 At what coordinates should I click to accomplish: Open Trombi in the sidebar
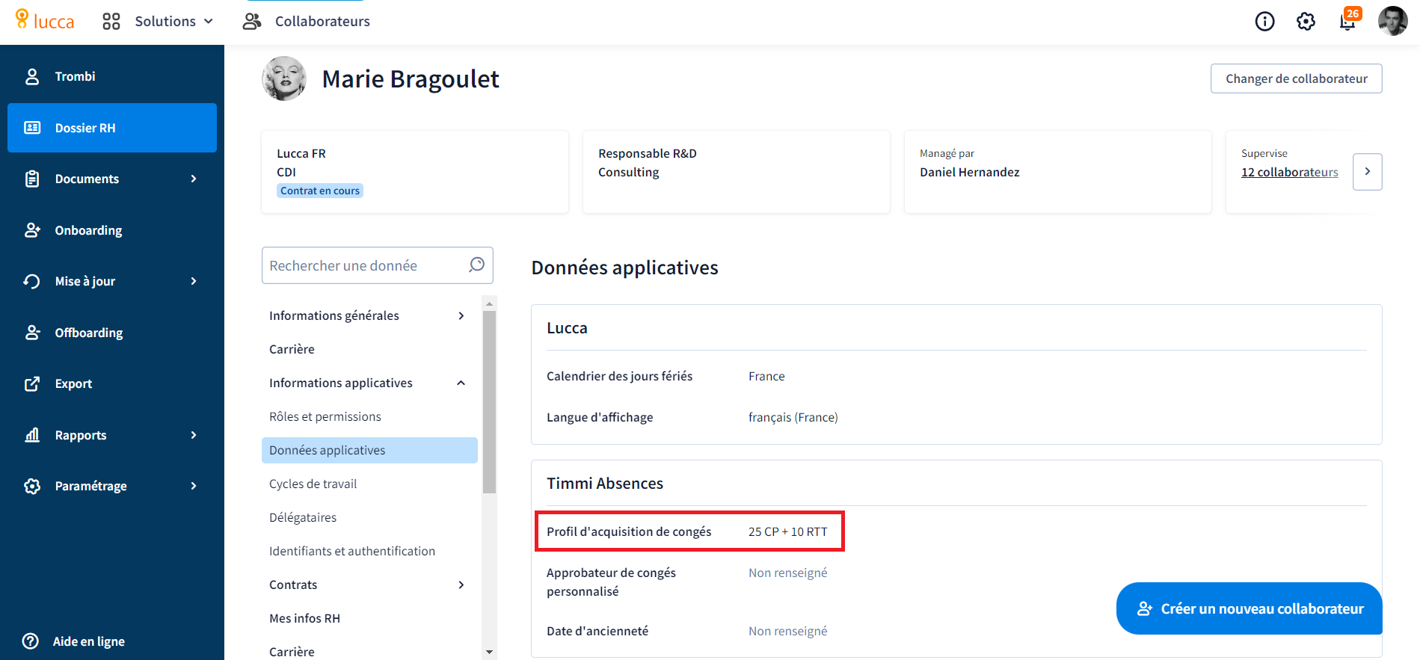(x=112, y=76)
